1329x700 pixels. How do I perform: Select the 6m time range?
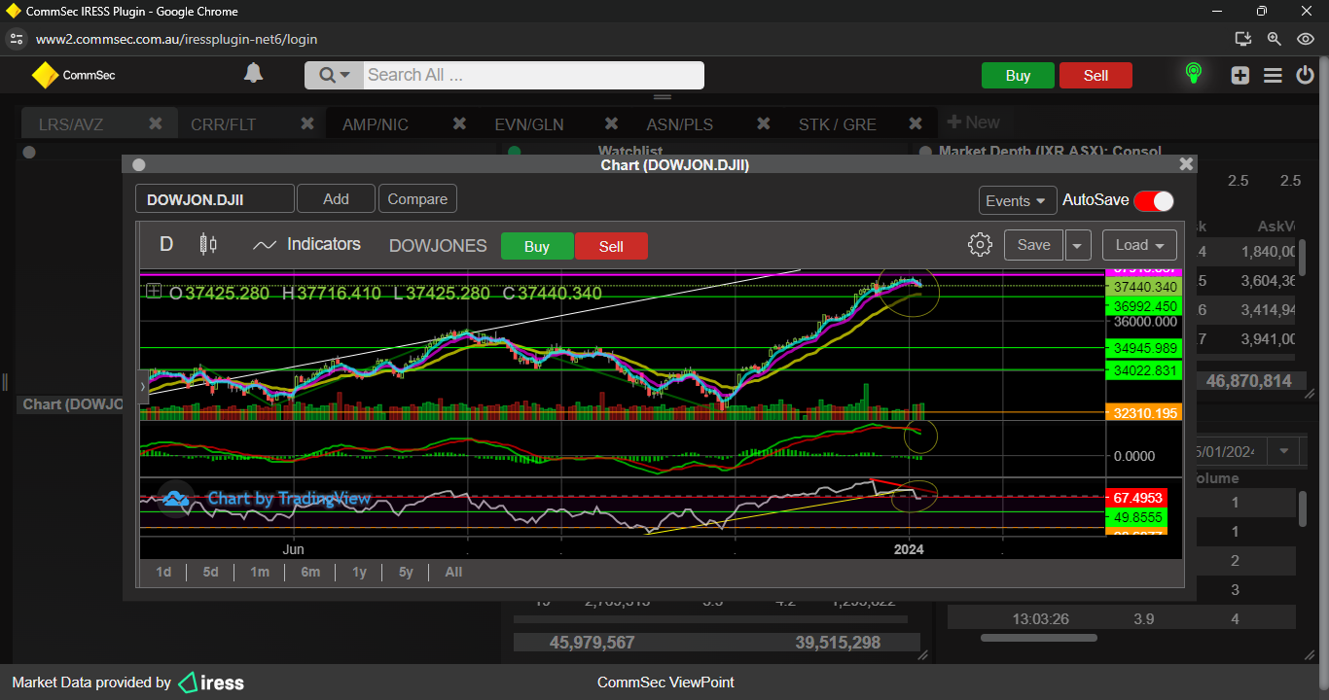(x=310, y=572)
